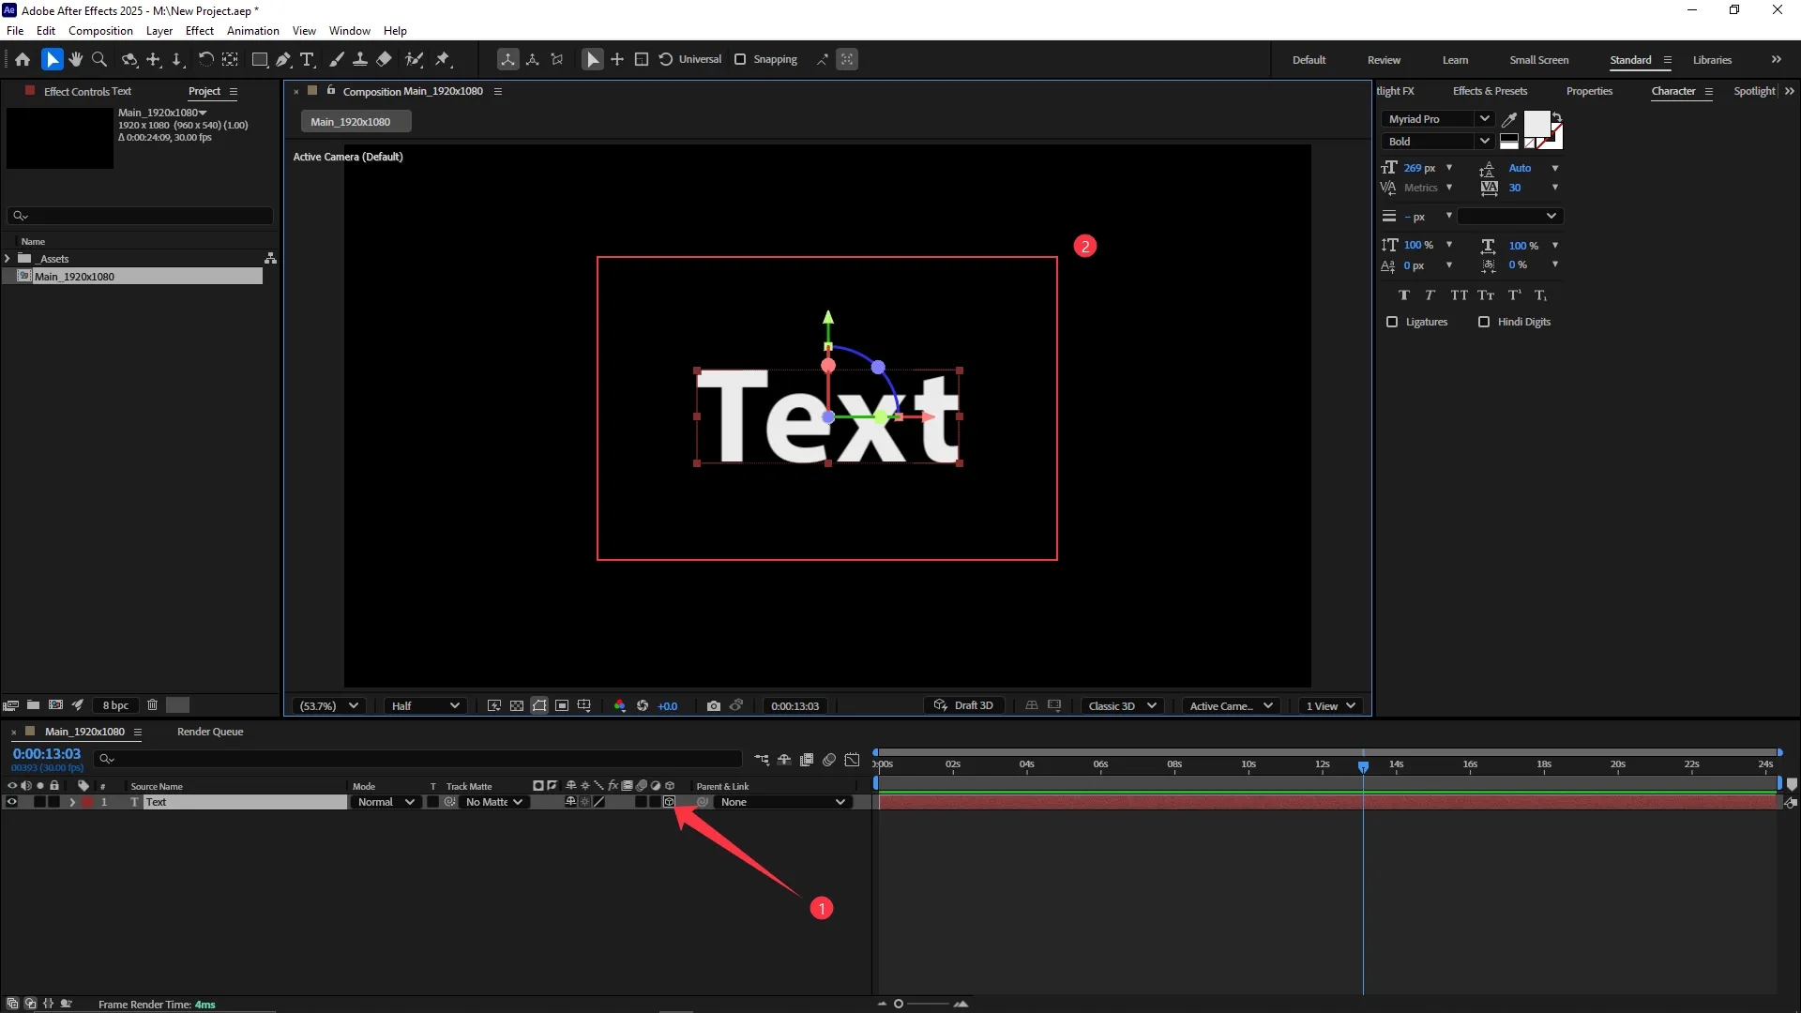
Task: Open the Composition menu
Action: click(x=100, y=31)
